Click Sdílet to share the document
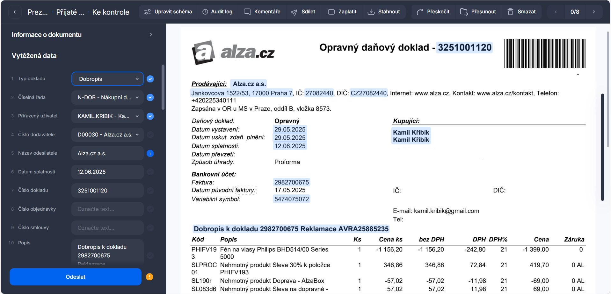611x294 pixels. tap(303, 12)
